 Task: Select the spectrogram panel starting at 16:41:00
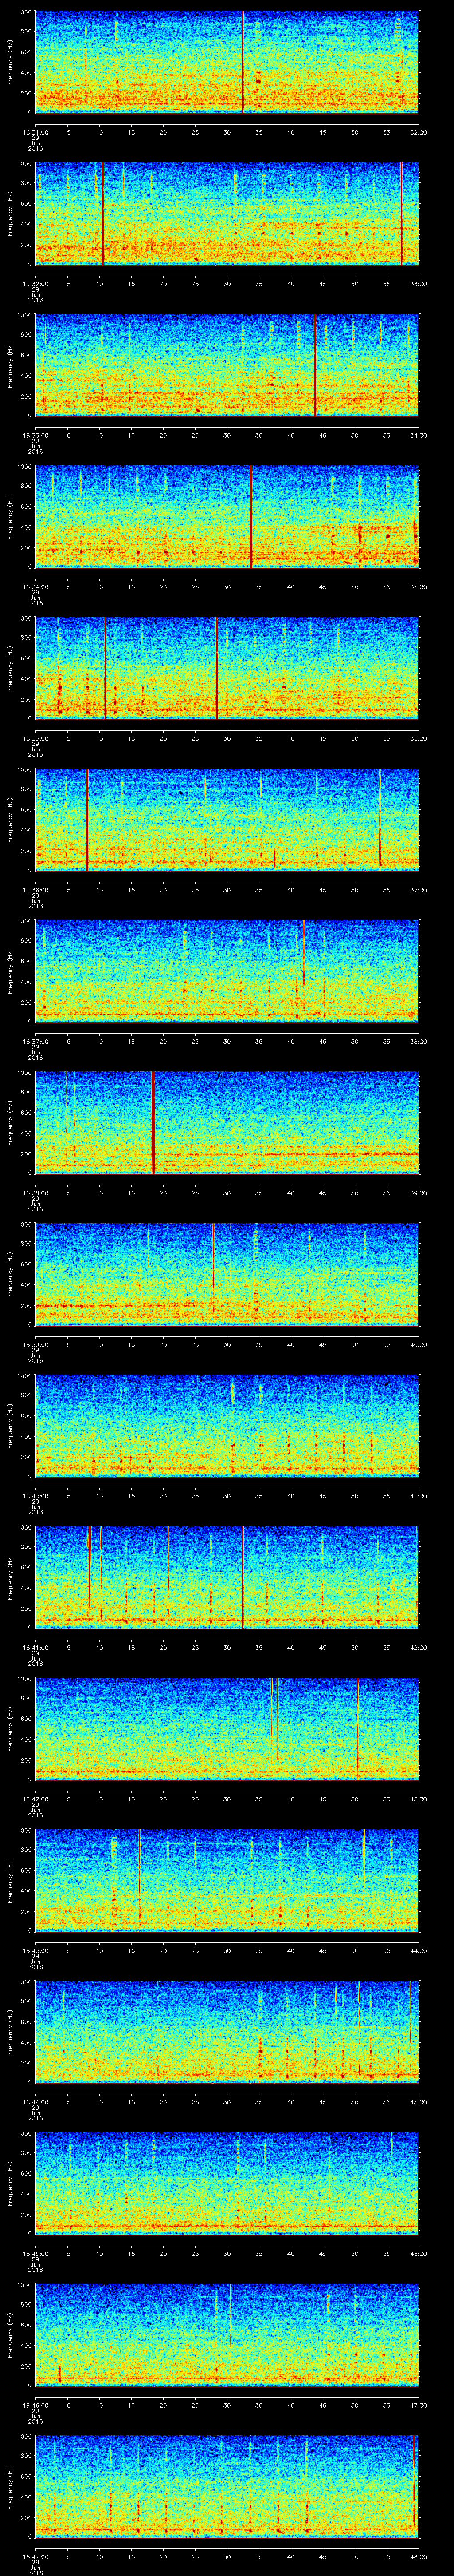click(x=227, y=1576)
